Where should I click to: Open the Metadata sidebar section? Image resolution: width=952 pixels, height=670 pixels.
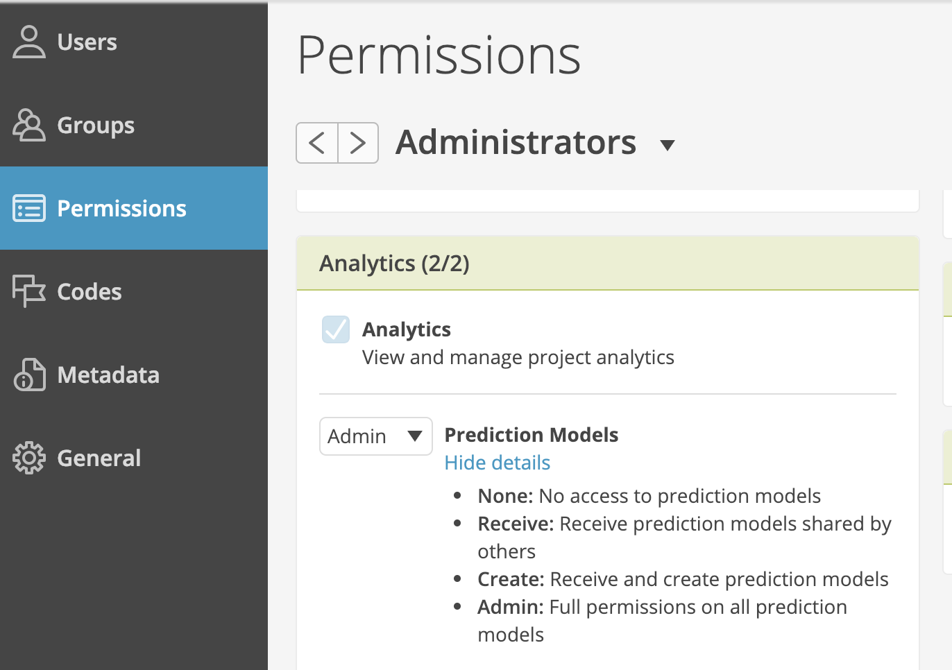pos(134,375)
